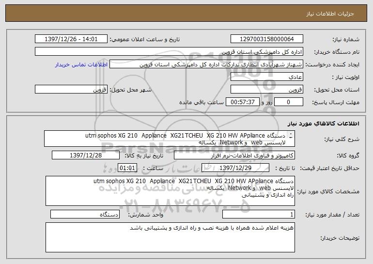
Task: Select the label نام دستگاه خریدار
Action: [337, 52]
